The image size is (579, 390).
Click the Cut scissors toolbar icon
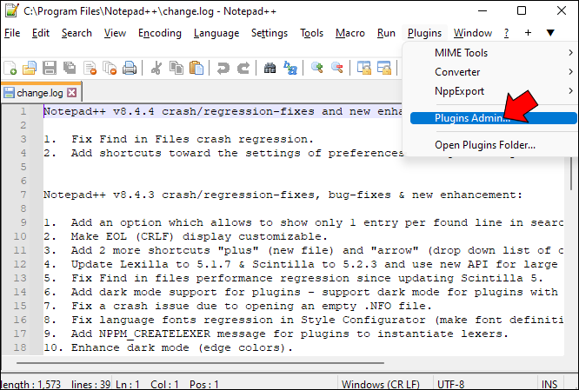(156, 68)
